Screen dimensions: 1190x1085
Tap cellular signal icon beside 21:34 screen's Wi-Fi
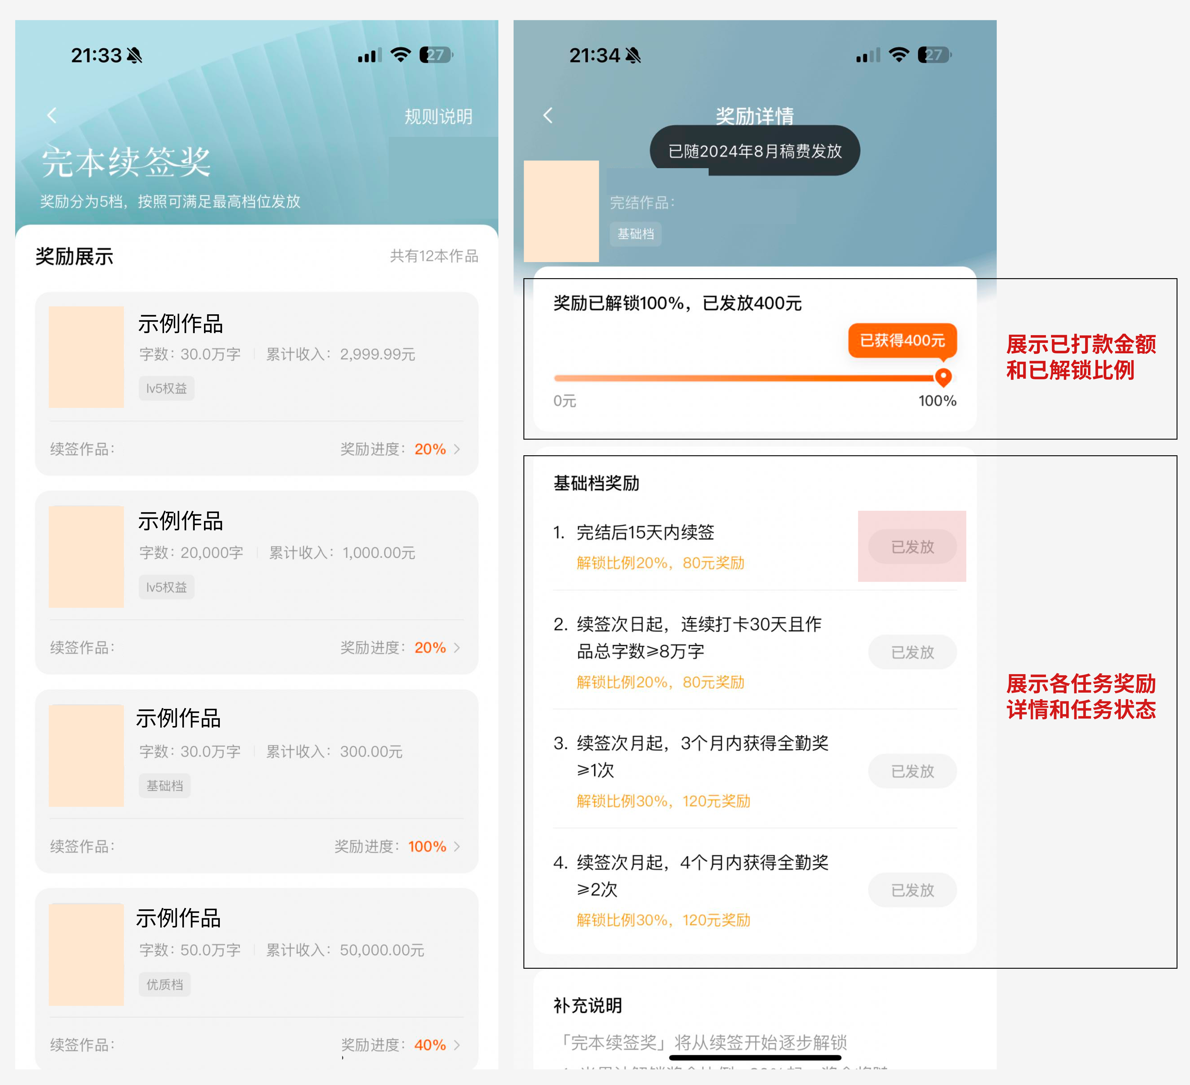(868, 55)
